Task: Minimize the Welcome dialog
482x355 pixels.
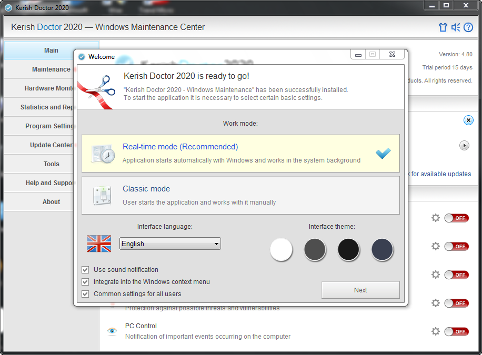Action: 358,54
